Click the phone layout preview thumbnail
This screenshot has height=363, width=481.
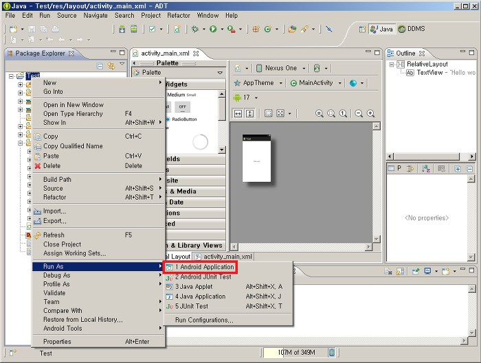(256, 158)
